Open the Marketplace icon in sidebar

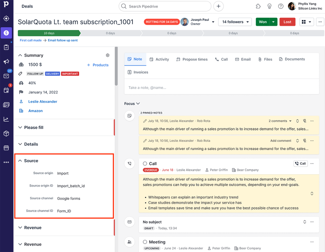point(6,147)
